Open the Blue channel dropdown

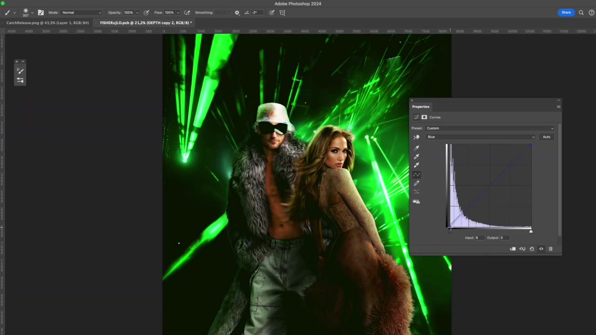point(481,137)
